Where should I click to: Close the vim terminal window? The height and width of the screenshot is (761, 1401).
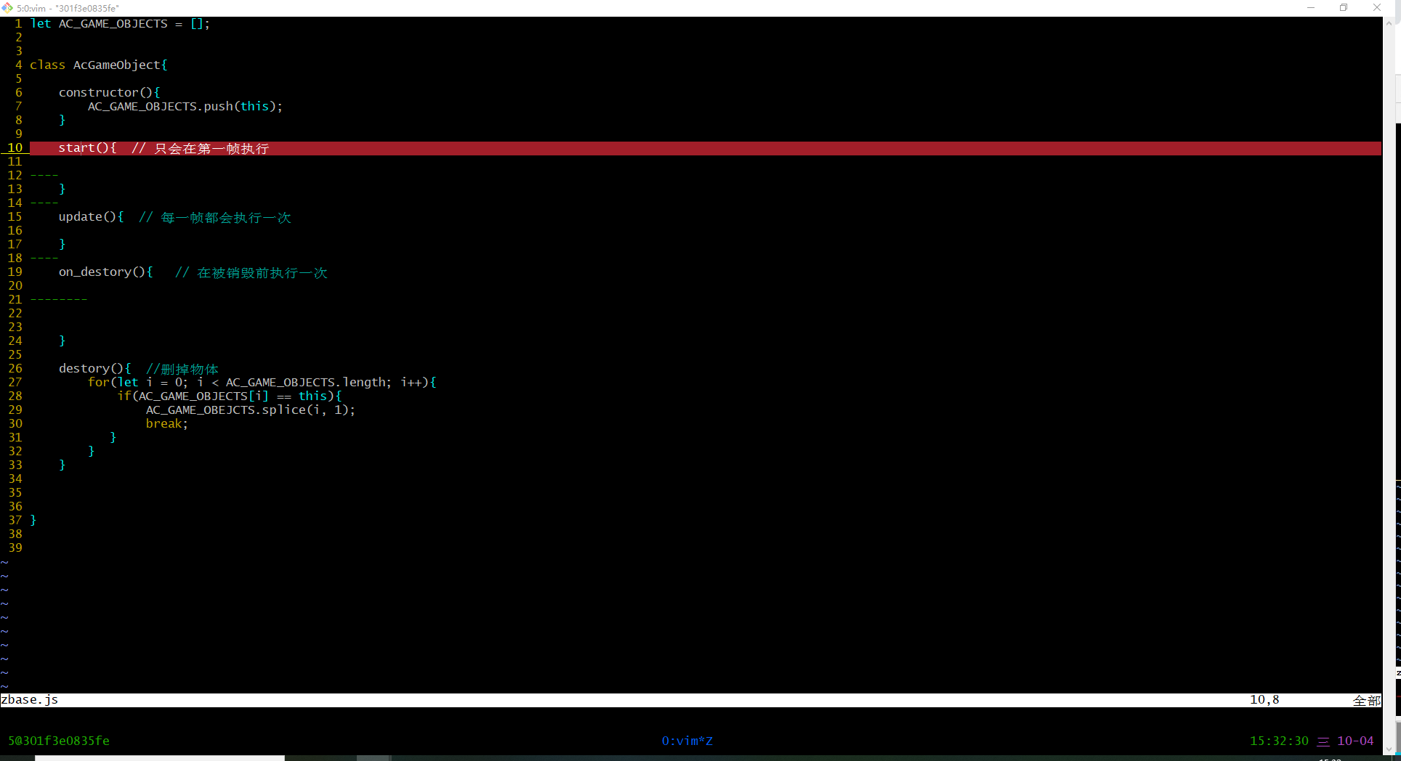click(x=1376, y=8)
